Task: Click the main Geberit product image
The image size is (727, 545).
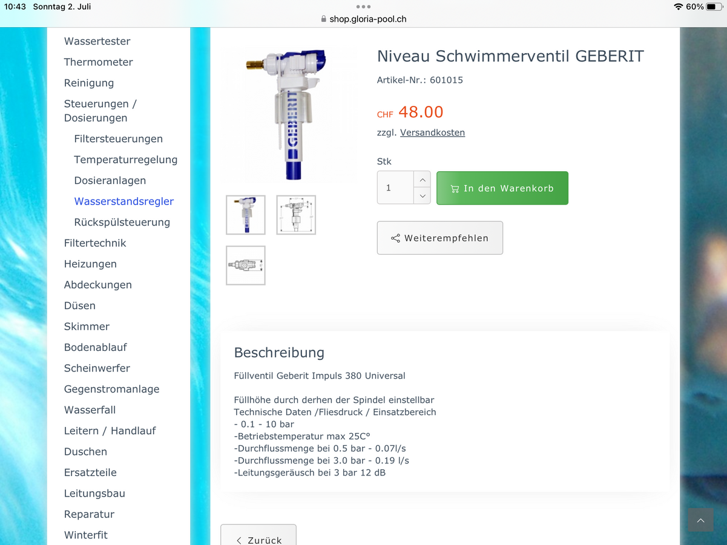Action: [x=286, y=115]
